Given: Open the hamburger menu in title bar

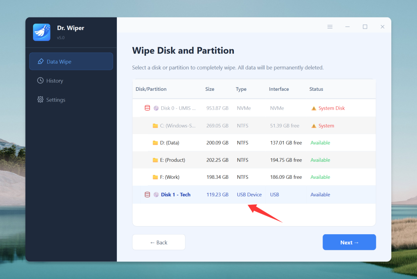Looking at the screenshot, I should 330,27.
